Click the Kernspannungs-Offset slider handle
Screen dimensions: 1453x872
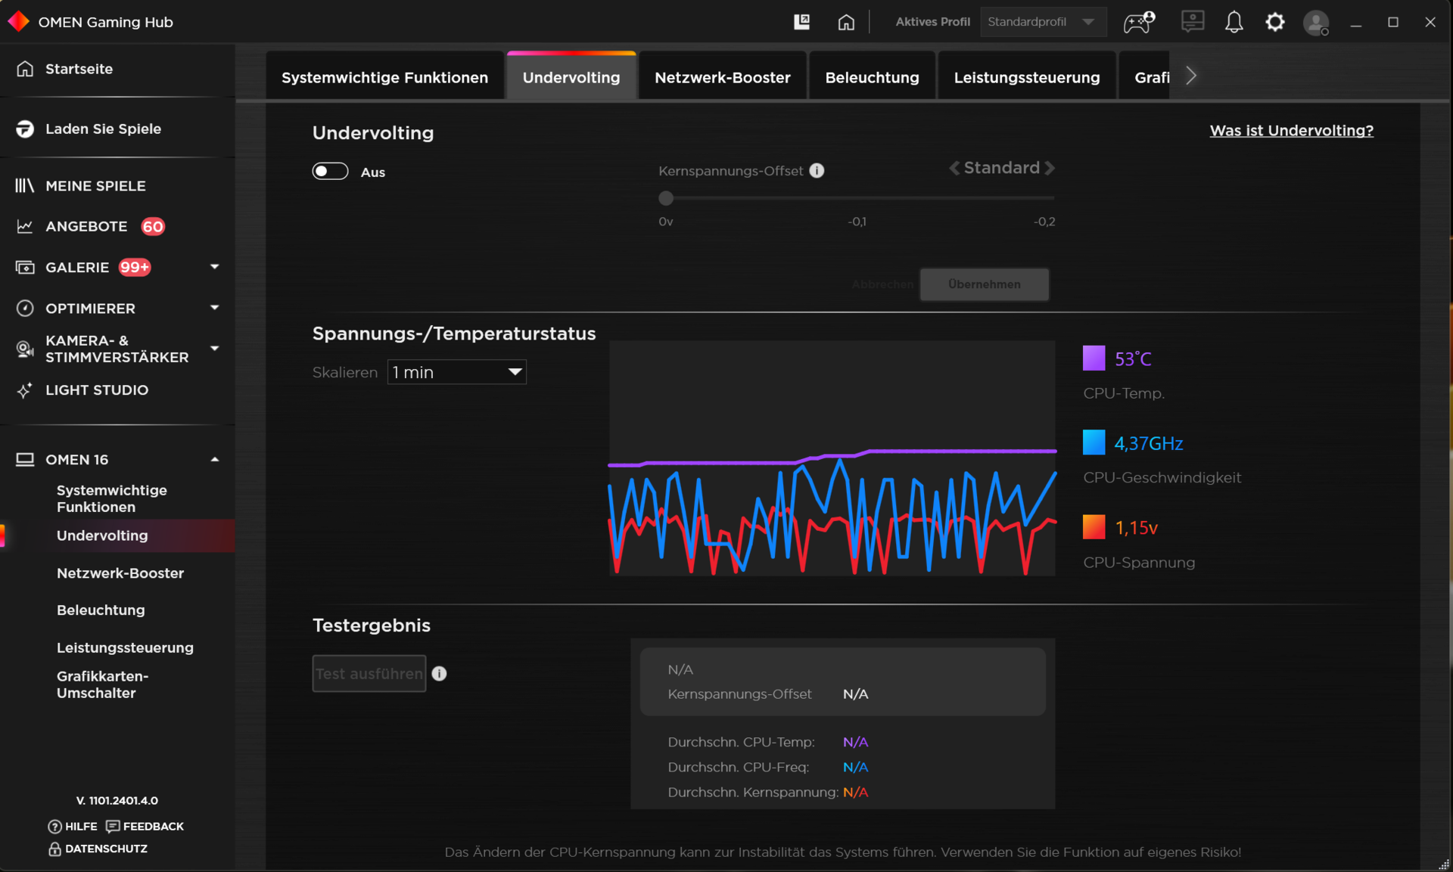click(666, 198)
